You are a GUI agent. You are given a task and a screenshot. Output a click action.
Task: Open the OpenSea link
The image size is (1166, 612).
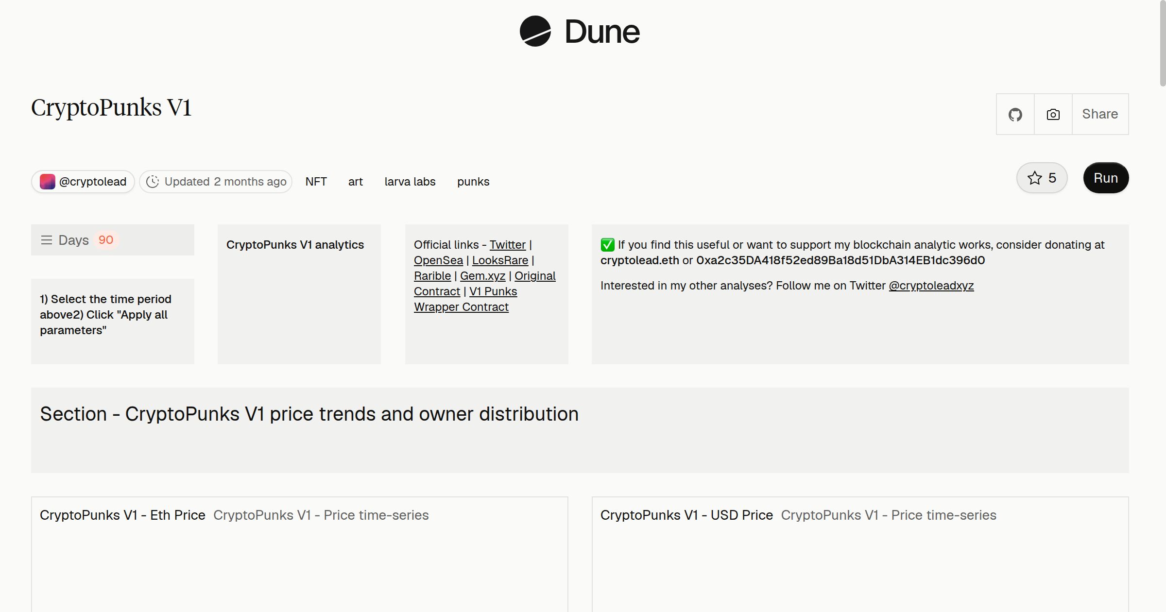(438, 260)
